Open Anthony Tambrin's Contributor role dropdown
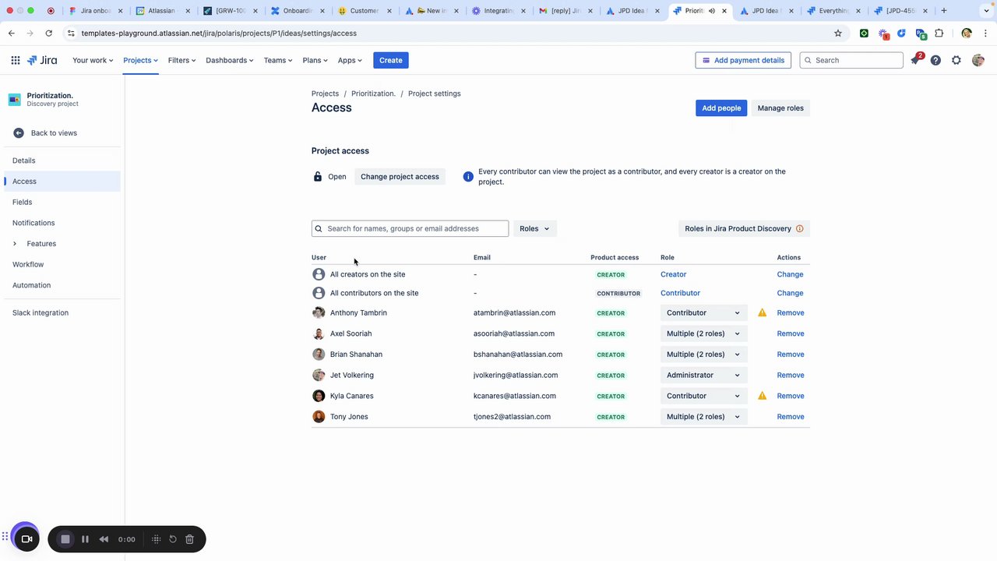This screenshot has height=561, width=997. pos(704,313)
